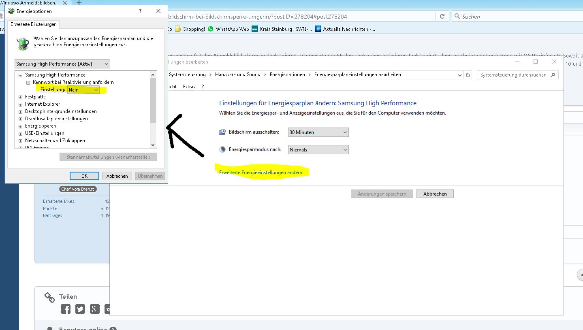583x330 pixels.
Task: Share the post on Google+
Action: (x=95, y=309)
